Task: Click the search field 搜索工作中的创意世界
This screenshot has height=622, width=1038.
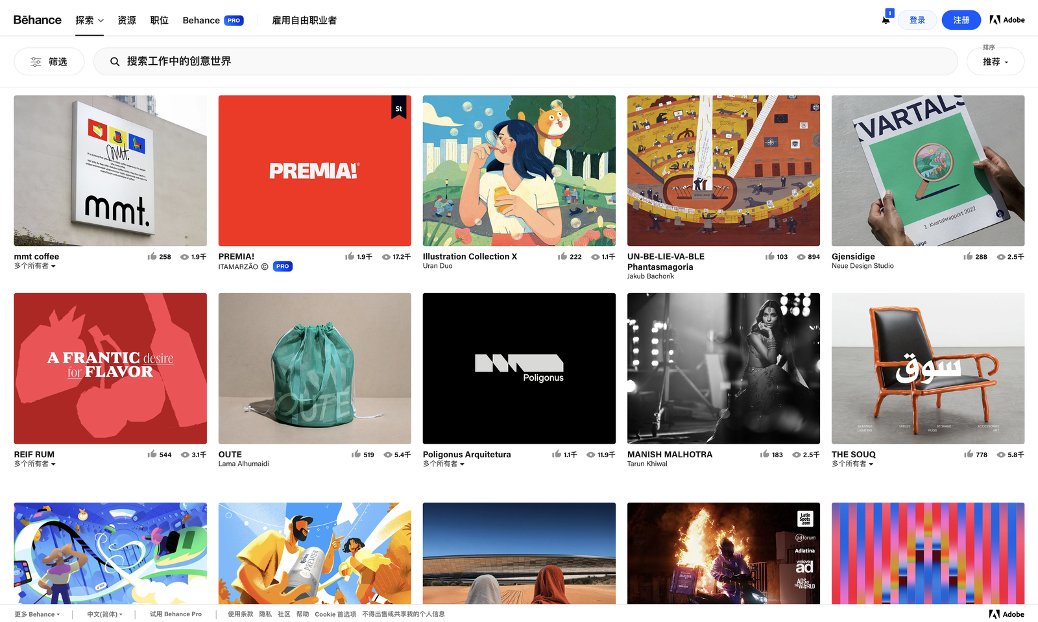Action: tap(525, 62)
